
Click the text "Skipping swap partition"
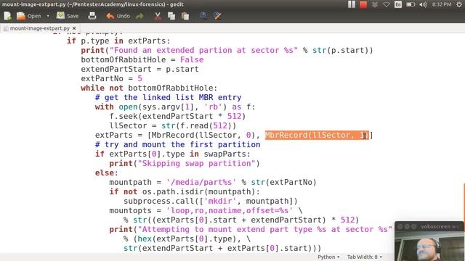pyautogui.click(x=196, y=164)
